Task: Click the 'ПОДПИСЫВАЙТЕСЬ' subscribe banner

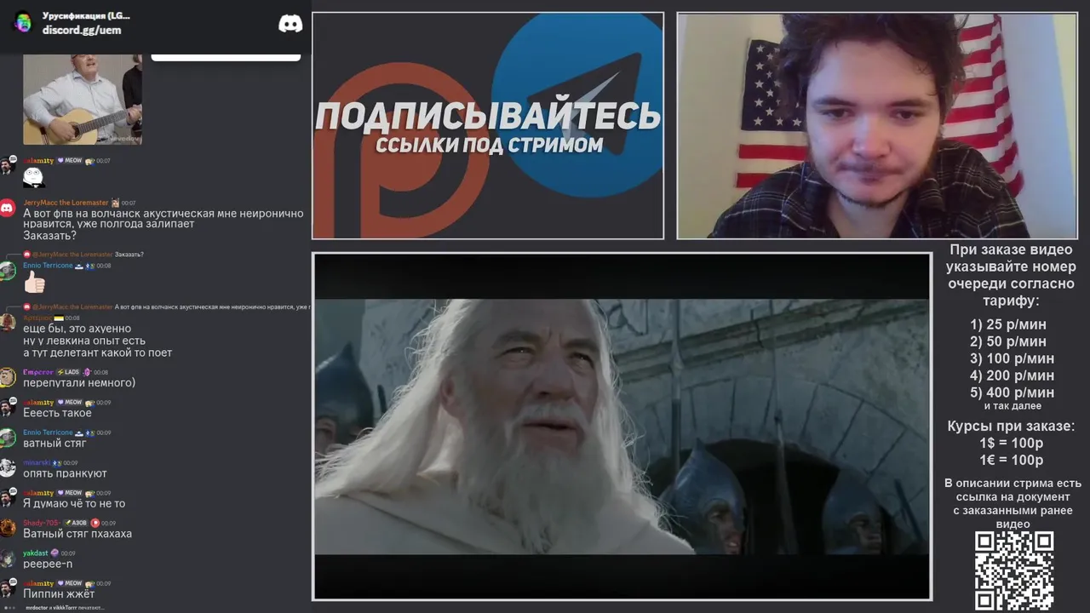Action: point(488,116)
